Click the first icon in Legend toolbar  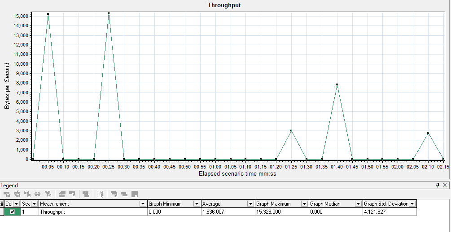(x=7, y=194)
